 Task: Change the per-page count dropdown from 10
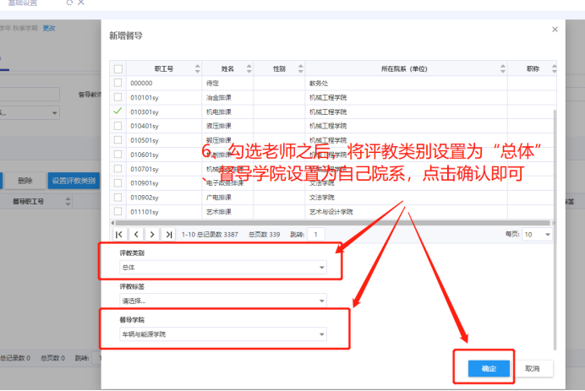pos(538,234)
